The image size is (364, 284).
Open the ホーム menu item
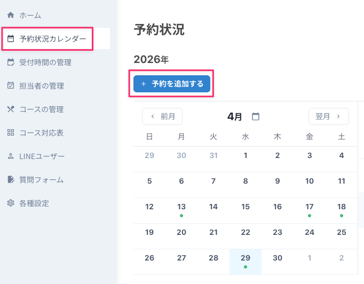30,15
